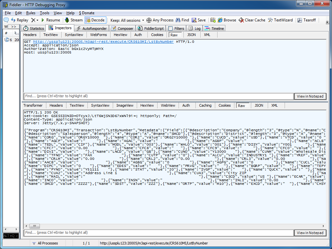Enable Stream mode in toolbar
Image resolution: width=332 pixels, height=249 pixels.
pyautogui.click(x=74, y=20)
